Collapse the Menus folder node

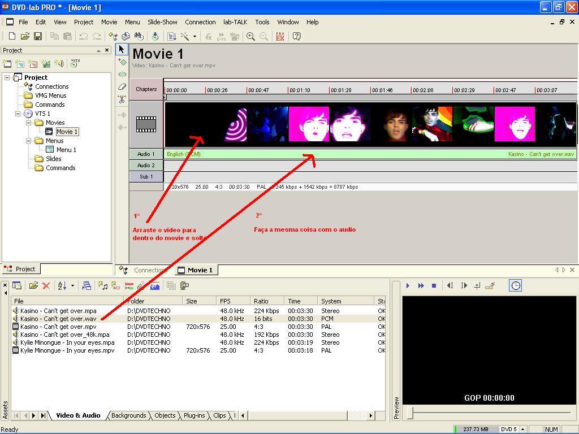tap(28, 141)
